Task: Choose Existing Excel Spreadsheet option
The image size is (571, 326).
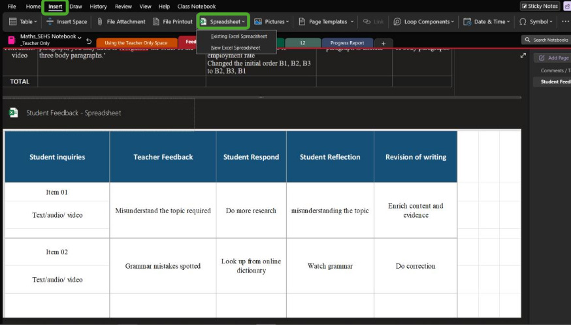Action: pyautogui.click(x=238, y=37)
